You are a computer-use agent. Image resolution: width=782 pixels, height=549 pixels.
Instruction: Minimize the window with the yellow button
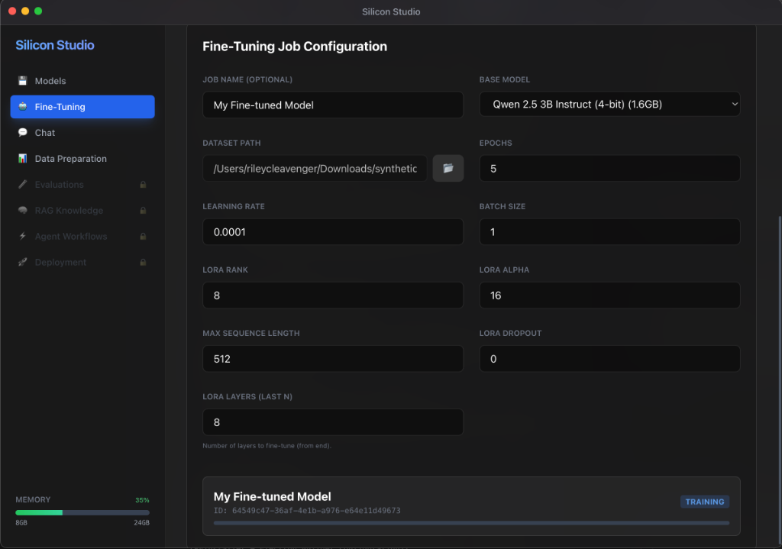click(25, 11)
